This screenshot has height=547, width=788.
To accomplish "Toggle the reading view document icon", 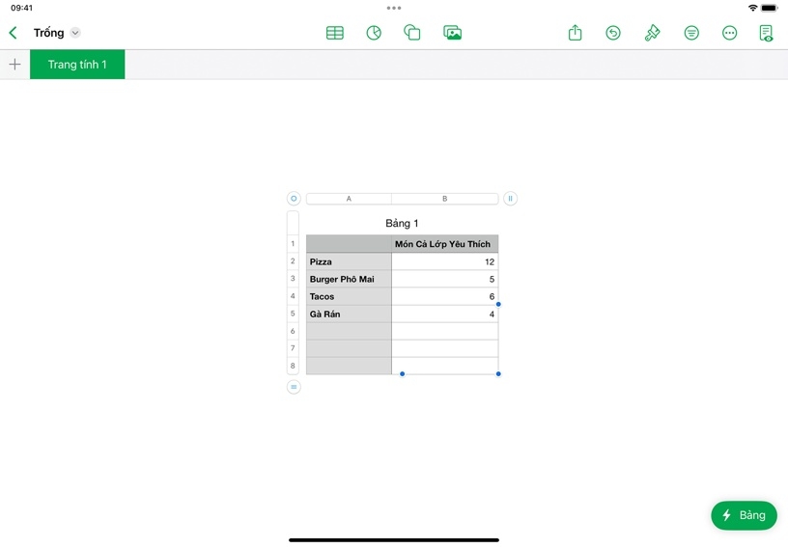I will 766,33.
